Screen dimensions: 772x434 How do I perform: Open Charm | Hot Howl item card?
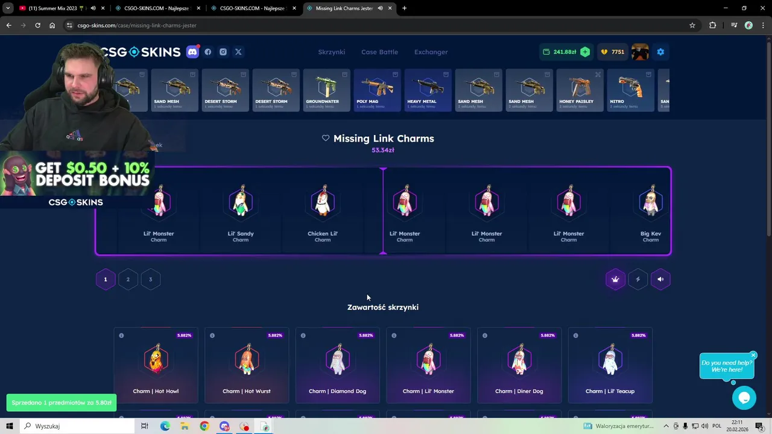pyautogui.click(x=156, y=365)
